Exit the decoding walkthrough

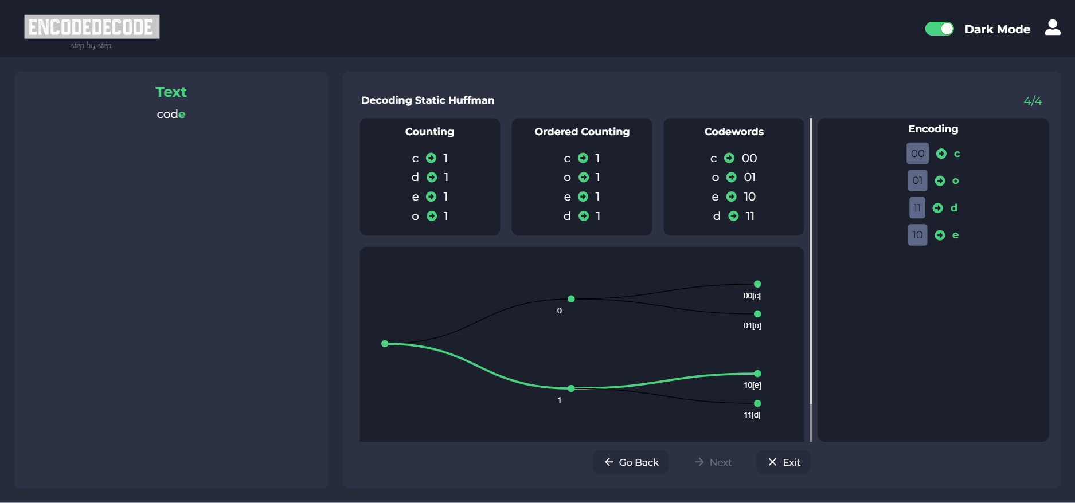pos(783,462)
